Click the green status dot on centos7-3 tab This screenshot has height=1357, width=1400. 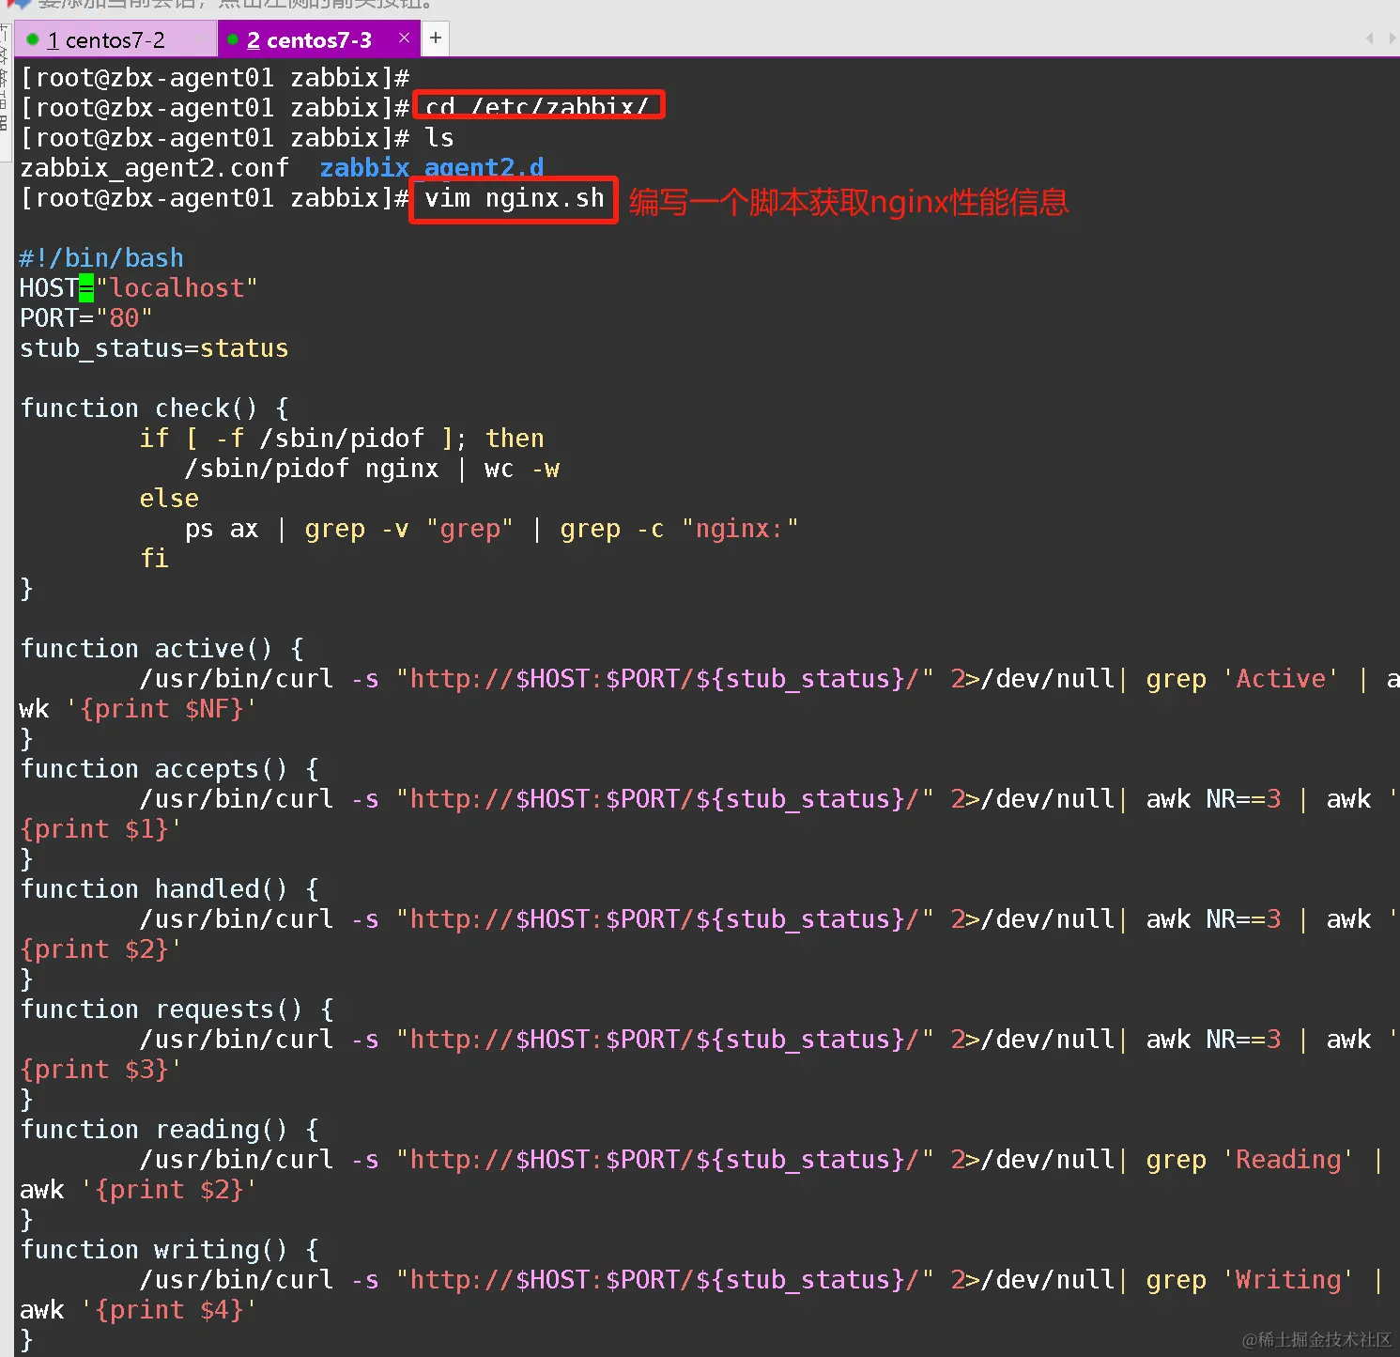pos(233,39)
